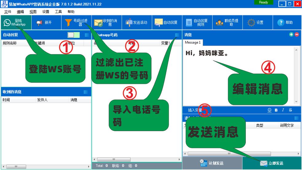Remove message with red minus icon
This screenshot has height=170, width=302.
click(297, 34)
